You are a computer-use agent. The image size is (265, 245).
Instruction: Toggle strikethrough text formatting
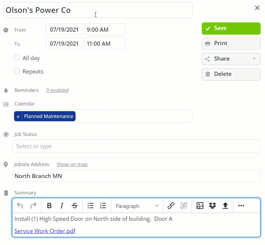tap(75, 206)
